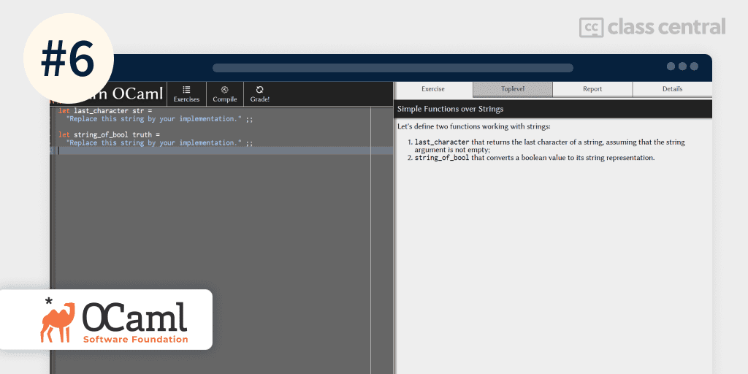The image size is (748, 374).
Task: Click the browser address bar
Action: pyautogui.click(x=392, y=68)
